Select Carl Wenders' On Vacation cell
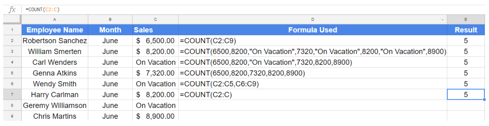489x126 pixels. click(155, 62)
